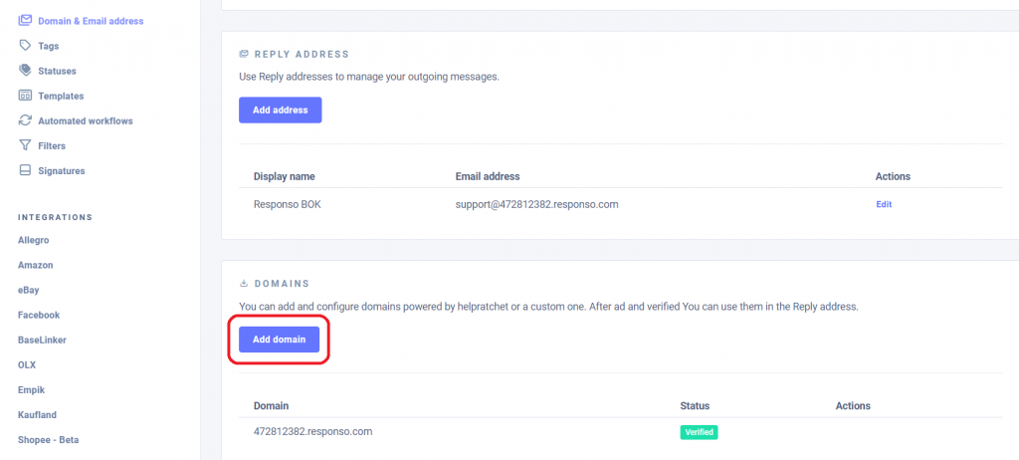Screen dimensions: 1019x460
Task: Click the Automated workflows refresh icon
Action: (x=26, y=120)
